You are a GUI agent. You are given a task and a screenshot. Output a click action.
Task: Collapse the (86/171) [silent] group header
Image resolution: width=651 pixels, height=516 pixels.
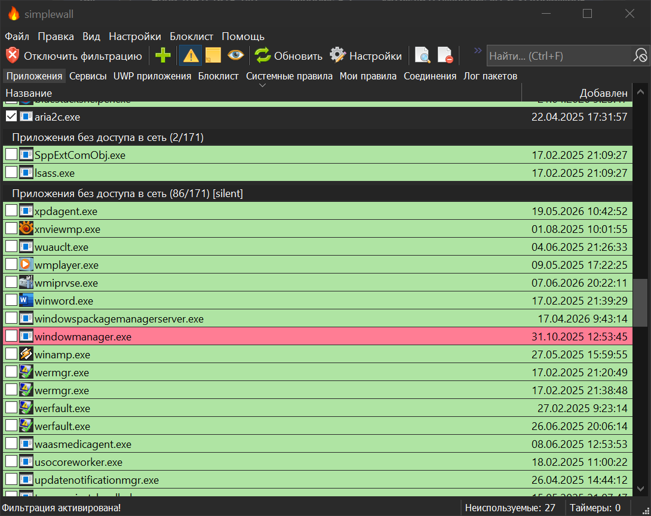point(318,193)
